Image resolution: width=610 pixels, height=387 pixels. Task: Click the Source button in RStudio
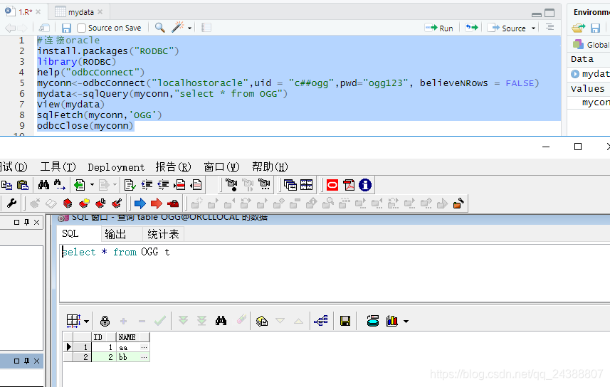[x=507, y=28]
